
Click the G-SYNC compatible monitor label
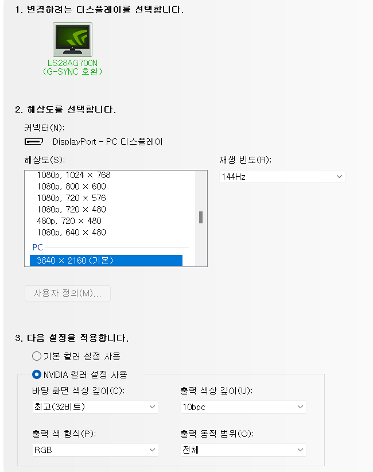click(72, 72)
